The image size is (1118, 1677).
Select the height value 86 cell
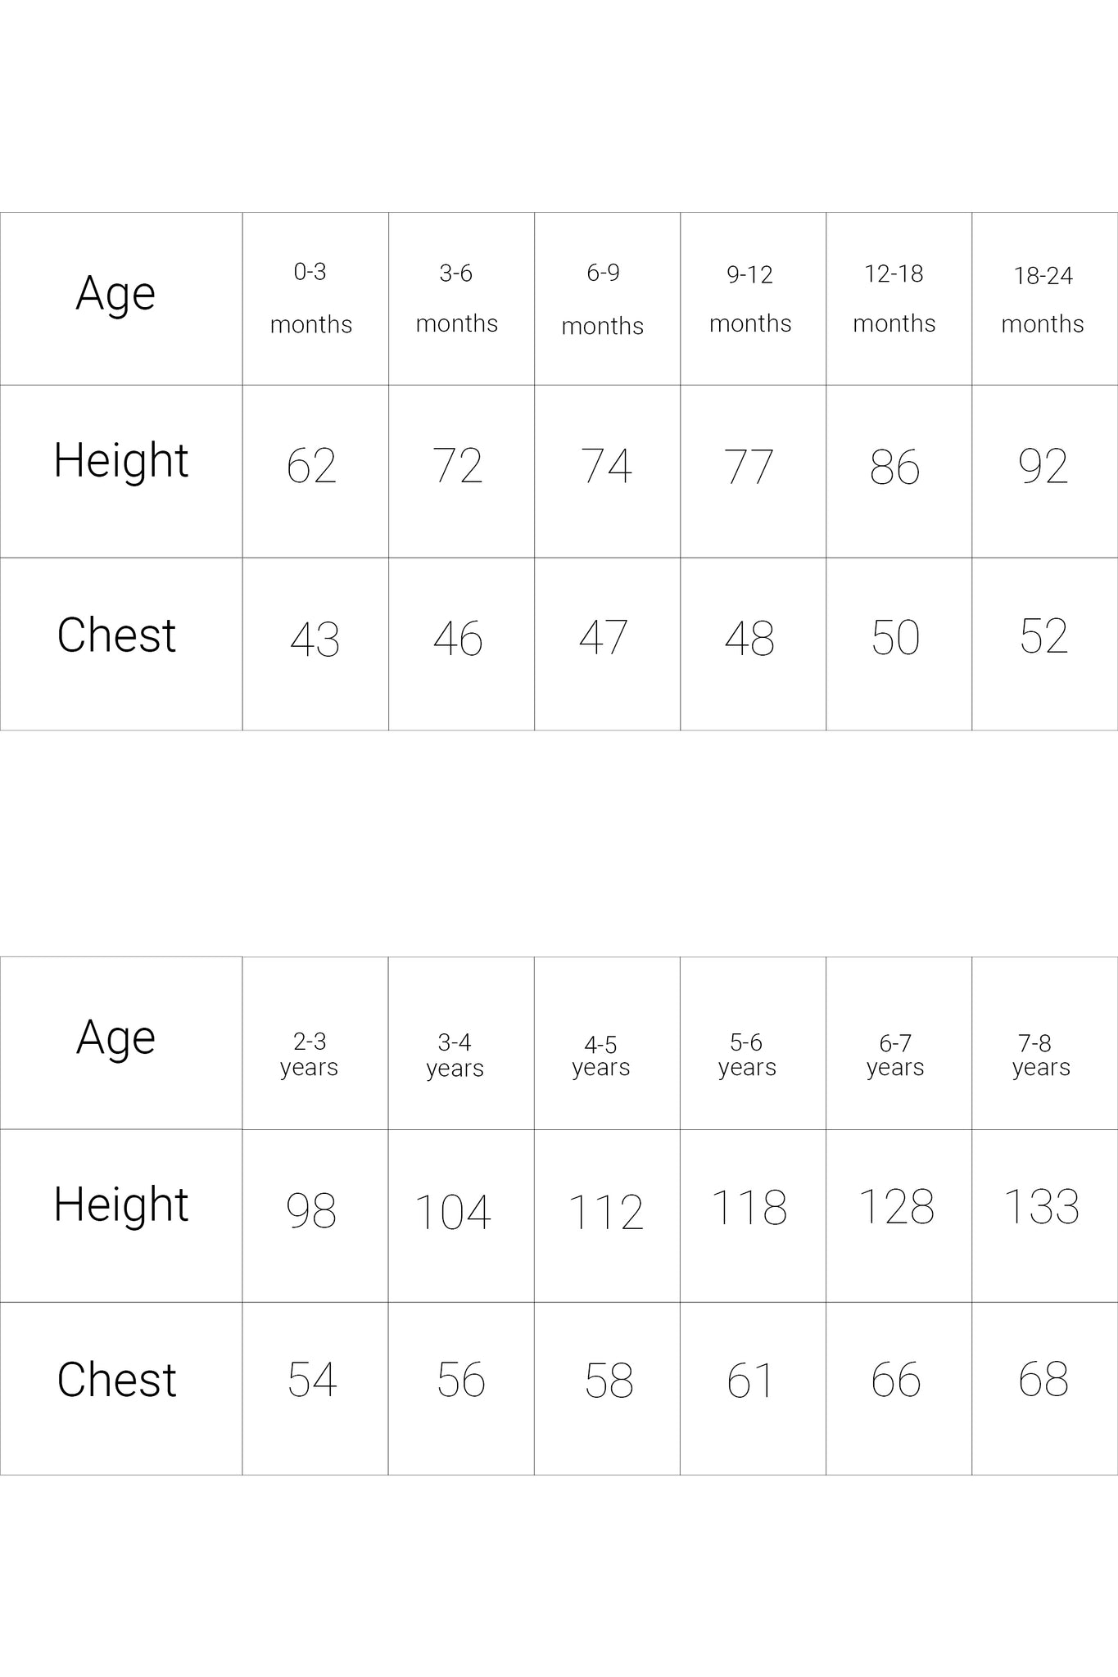[x=895, y=467]
